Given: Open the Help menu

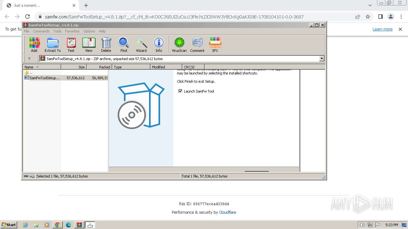Looking at the screenshot, I should pos(102,31).
